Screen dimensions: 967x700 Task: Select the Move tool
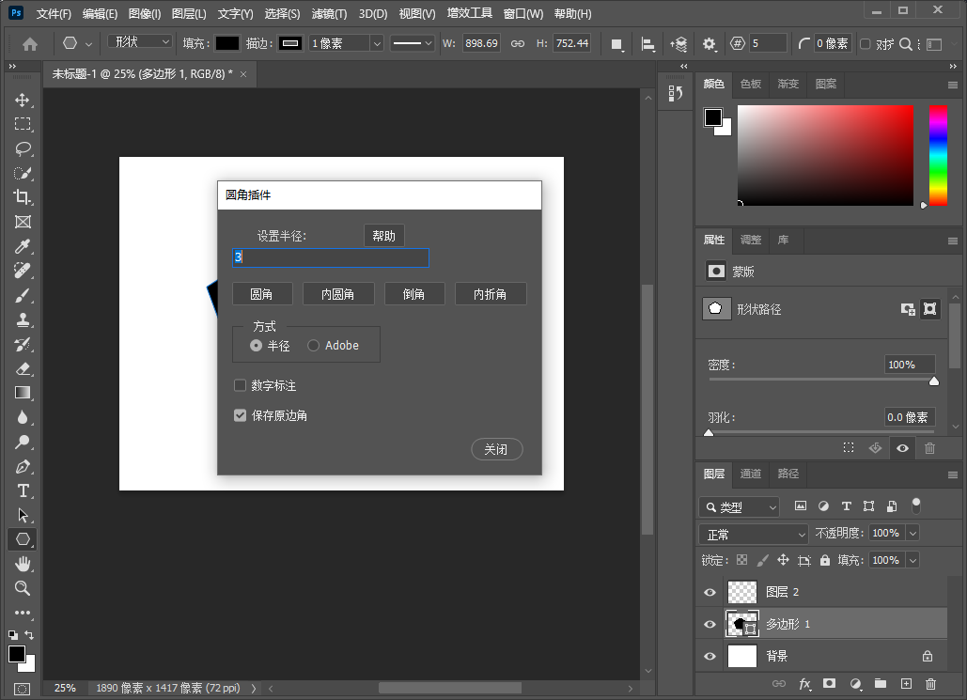pos(23,100)
